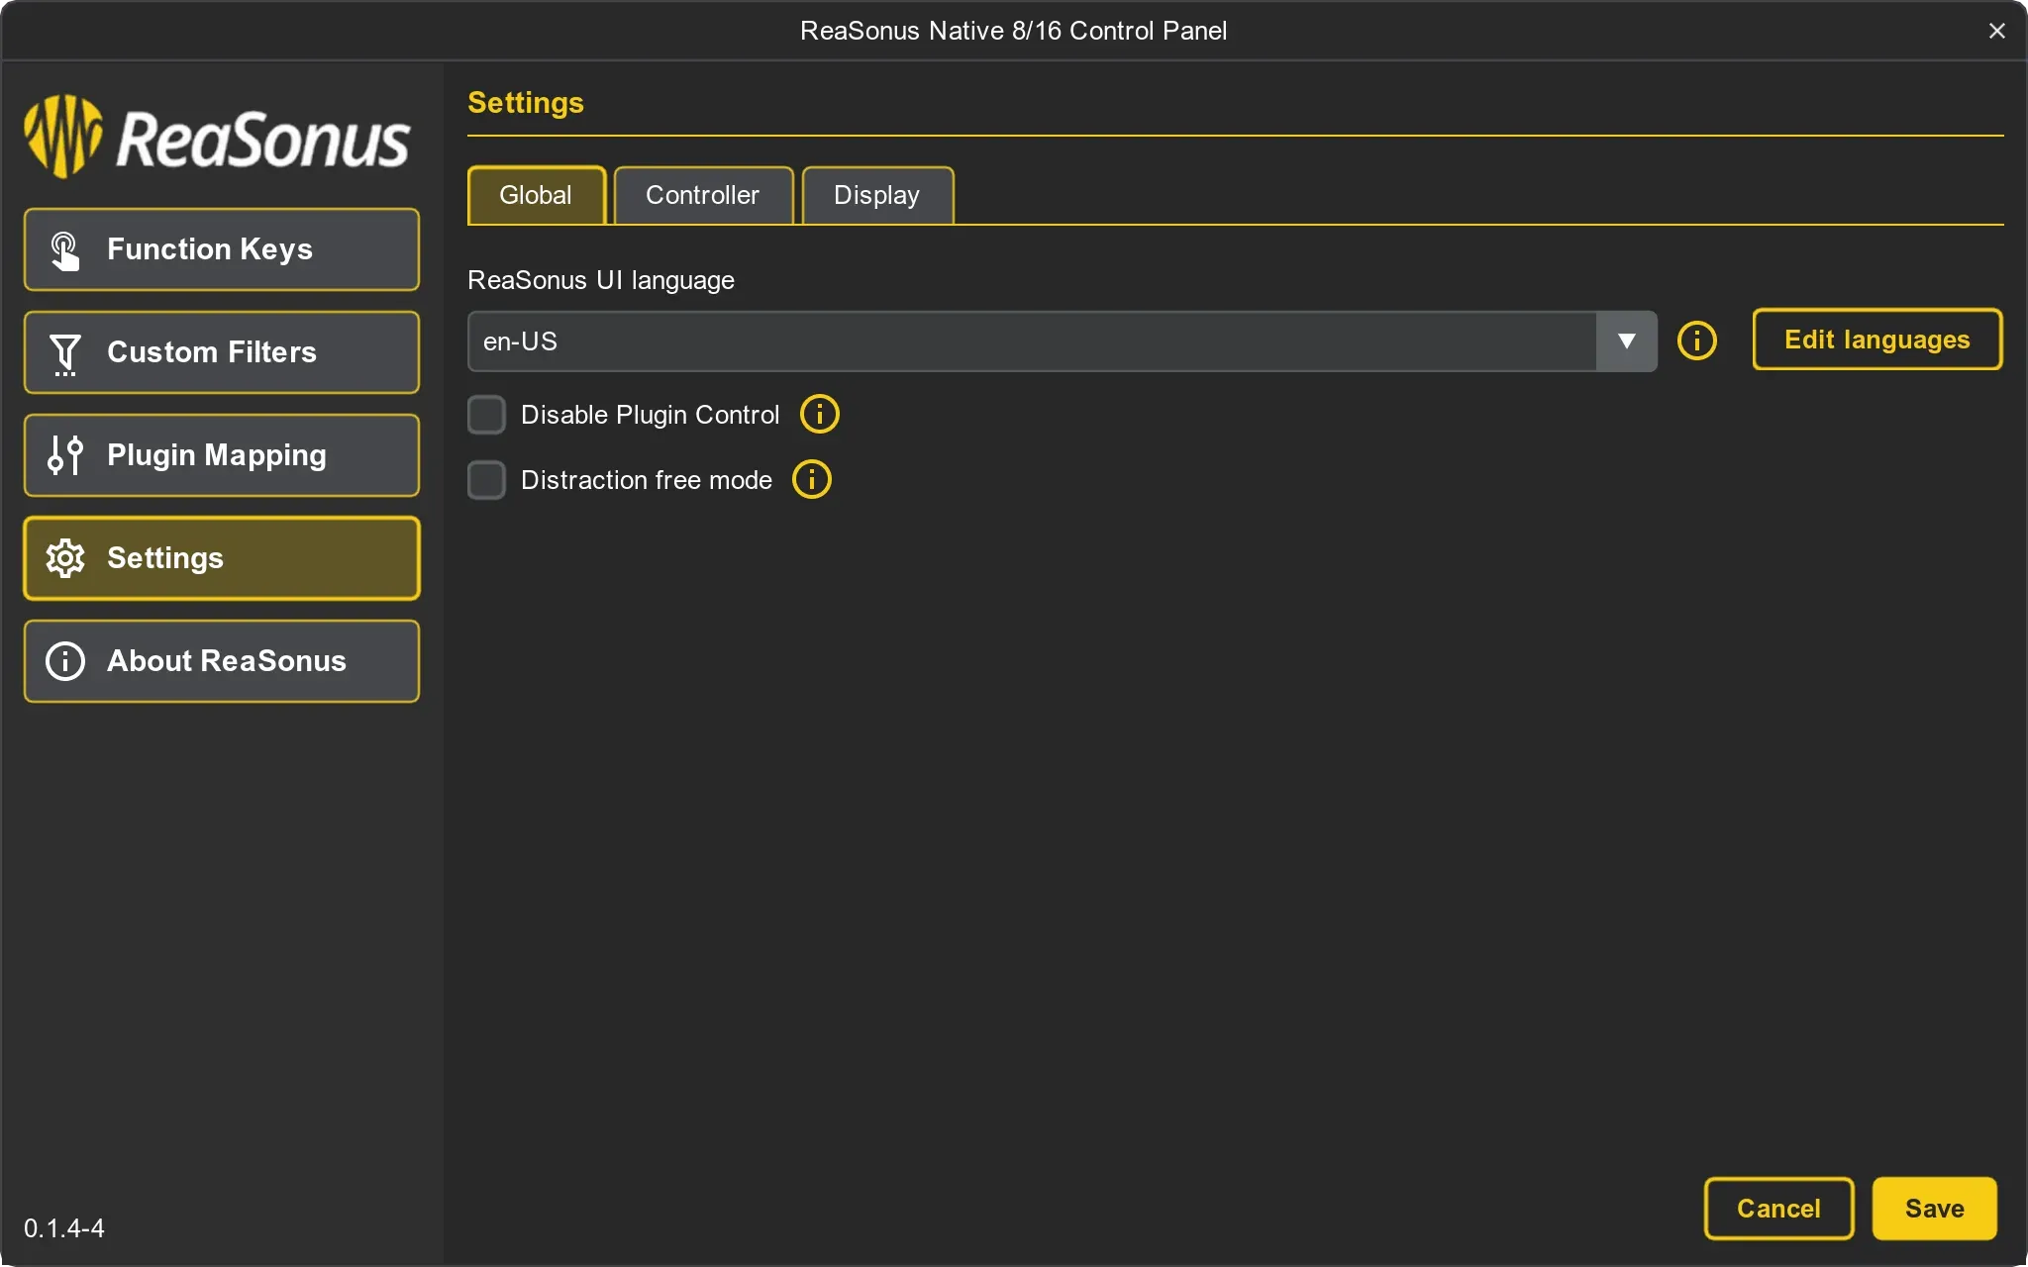Switch to the Controller tab

coord(702,195)
